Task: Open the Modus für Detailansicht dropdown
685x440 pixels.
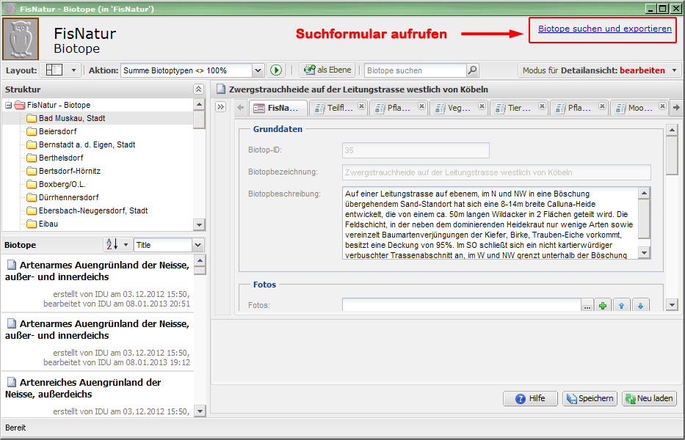Action: click(x=674, y=70)
